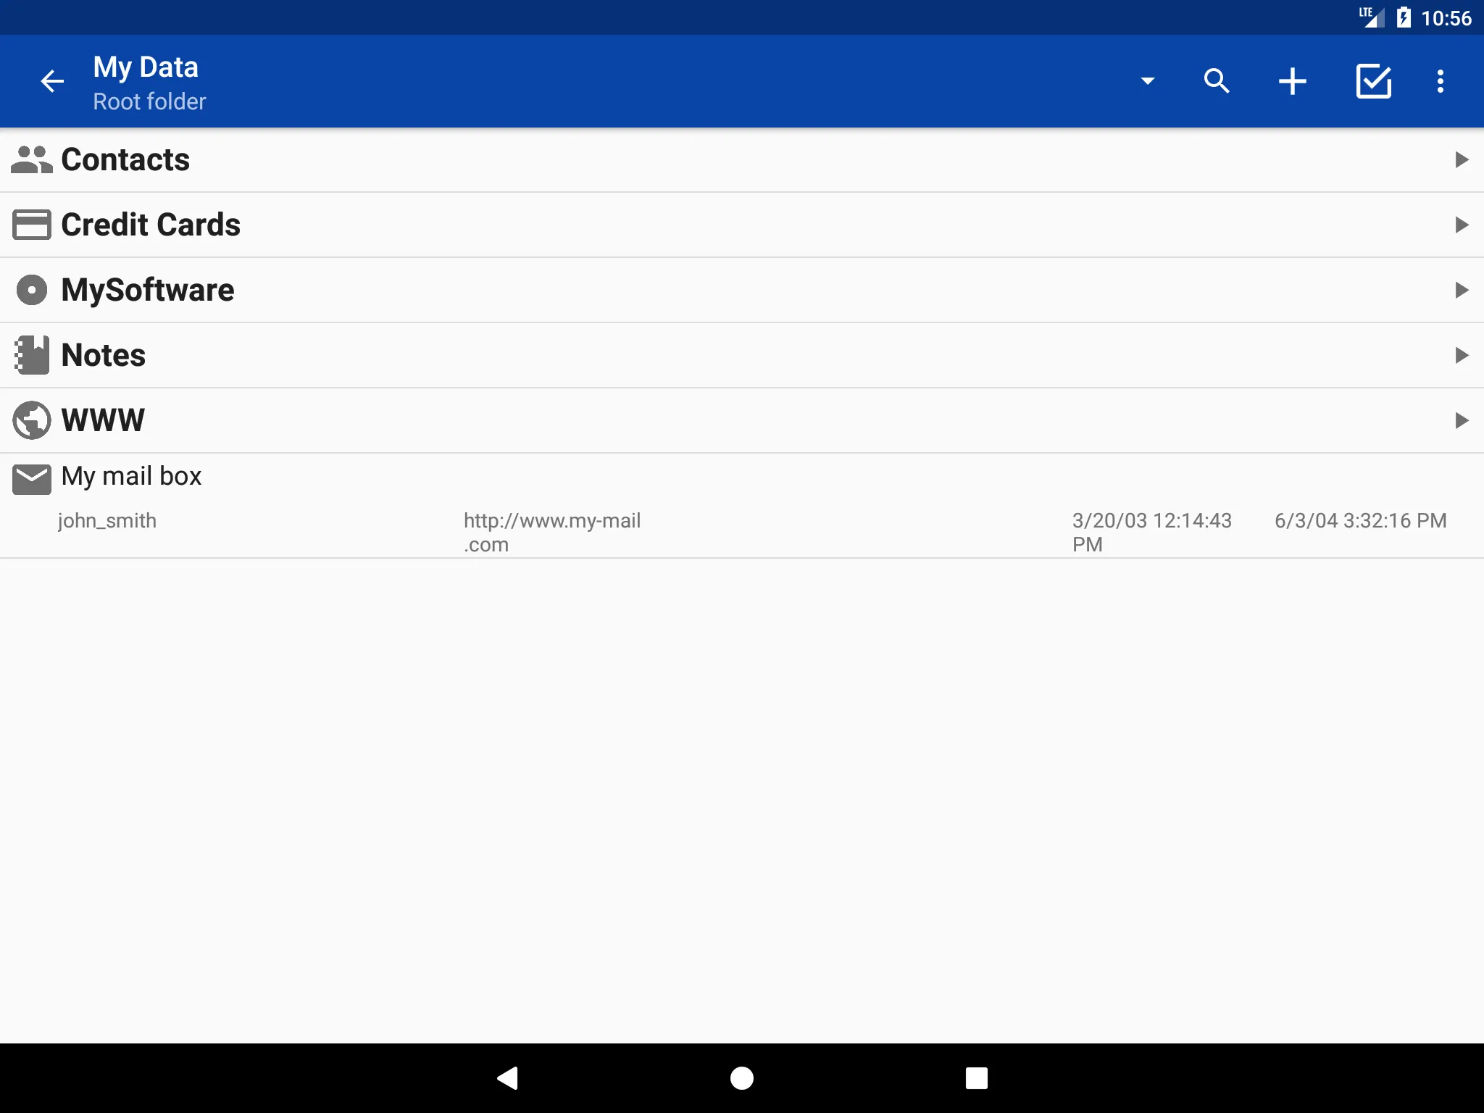The image size is (1484, 1113).
Task: Click the Notes folder icon
Action: pos(32,354)
